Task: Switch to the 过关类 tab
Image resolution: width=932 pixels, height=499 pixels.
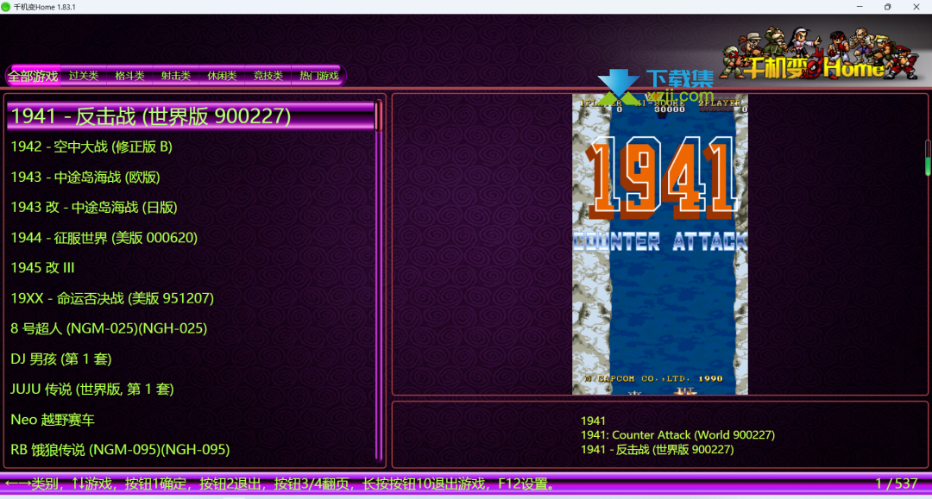Action: (83, 76)
